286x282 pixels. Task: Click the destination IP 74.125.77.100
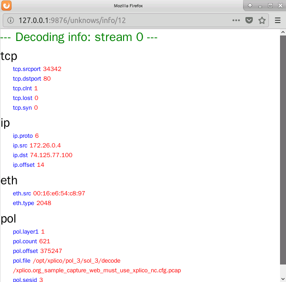click(51, 155)
